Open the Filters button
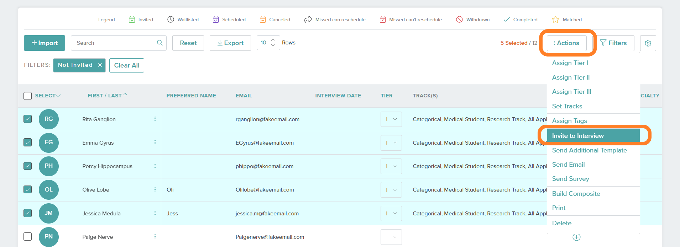 click(x=613, y=43)
